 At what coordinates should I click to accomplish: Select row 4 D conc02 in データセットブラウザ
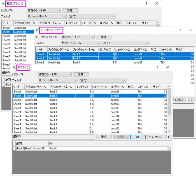pyautogui.click(x=115, y=58)
